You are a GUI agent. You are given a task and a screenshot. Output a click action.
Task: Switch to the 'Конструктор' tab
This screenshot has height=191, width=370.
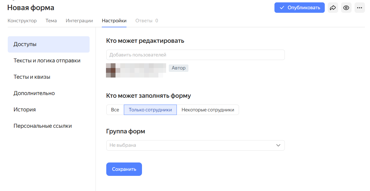(x=22, y=20)
